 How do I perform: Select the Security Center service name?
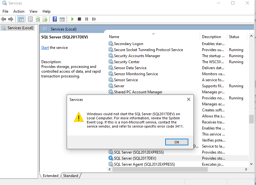click(x=127, y=62)
